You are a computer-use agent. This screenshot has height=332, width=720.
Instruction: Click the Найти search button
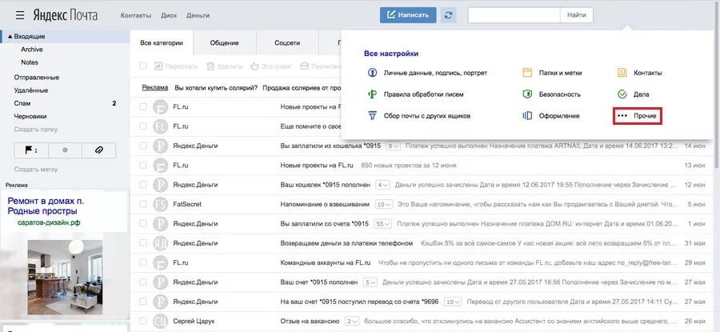(x=576, y=15)
